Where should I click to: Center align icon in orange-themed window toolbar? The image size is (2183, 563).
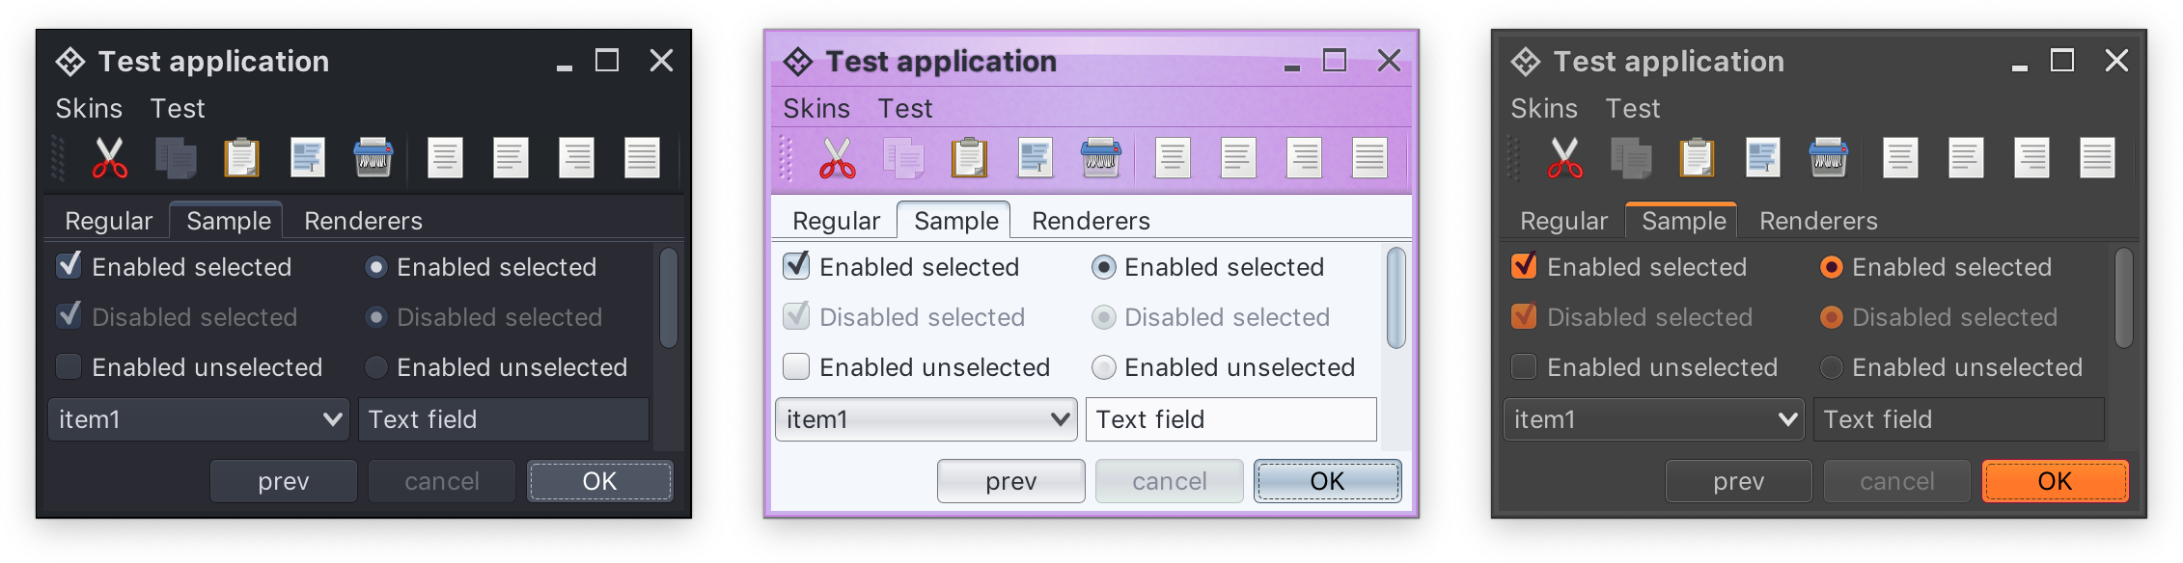pyautogui.click(x=1966, y=158)
